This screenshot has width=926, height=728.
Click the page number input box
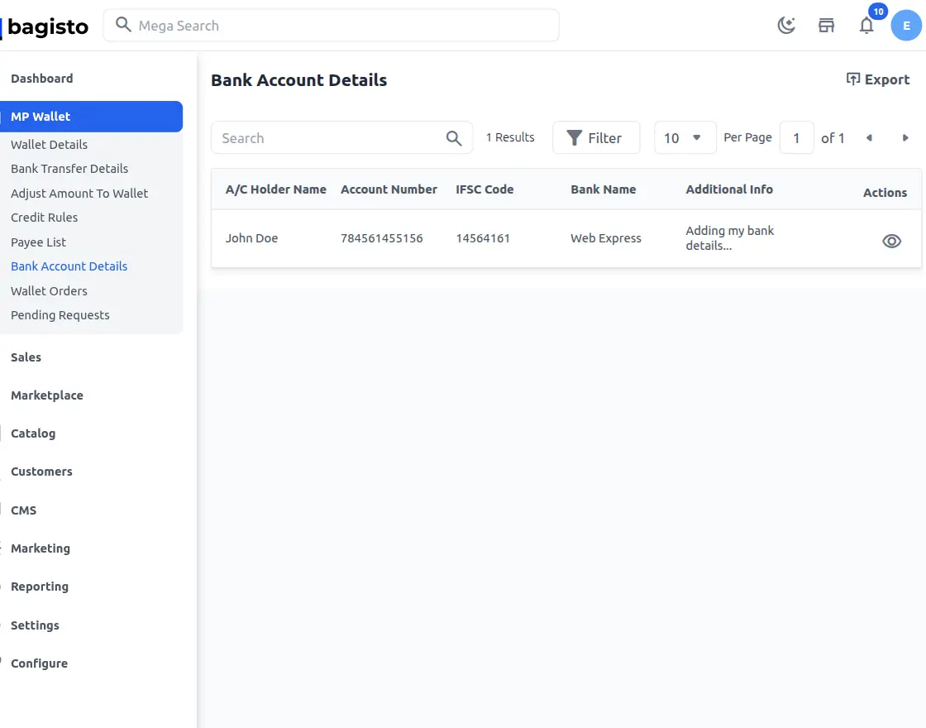click(796, 137)
